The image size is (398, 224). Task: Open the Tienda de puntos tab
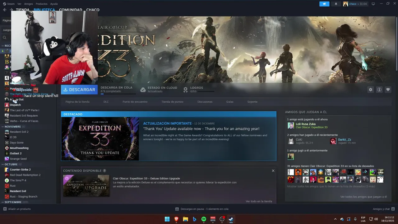pos(172,102)
